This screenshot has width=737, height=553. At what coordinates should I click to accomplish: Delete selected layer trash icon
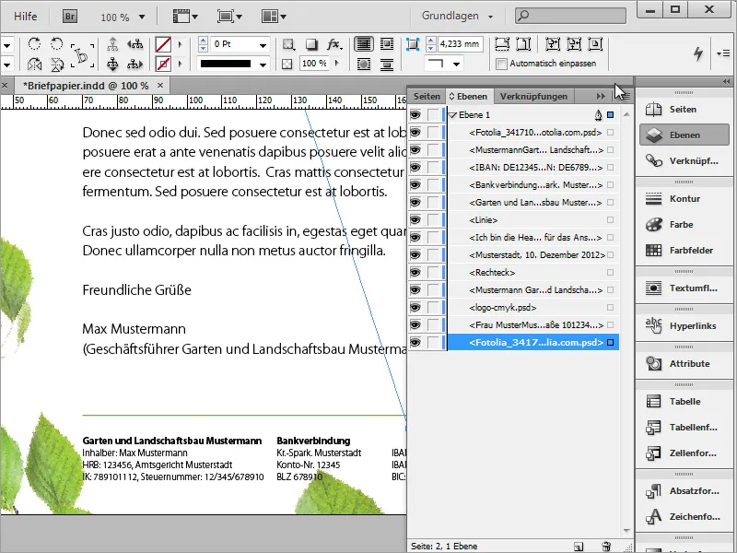[x=606, y=547]
